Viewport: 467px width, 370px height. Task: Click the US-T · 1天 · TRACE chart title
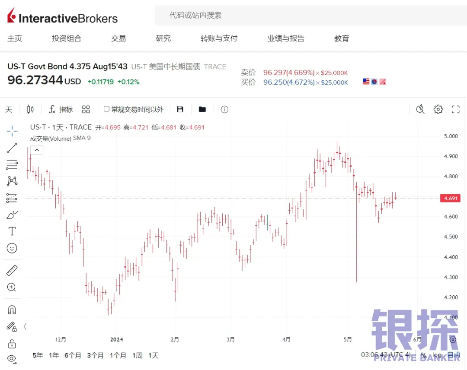coord(61,127)
